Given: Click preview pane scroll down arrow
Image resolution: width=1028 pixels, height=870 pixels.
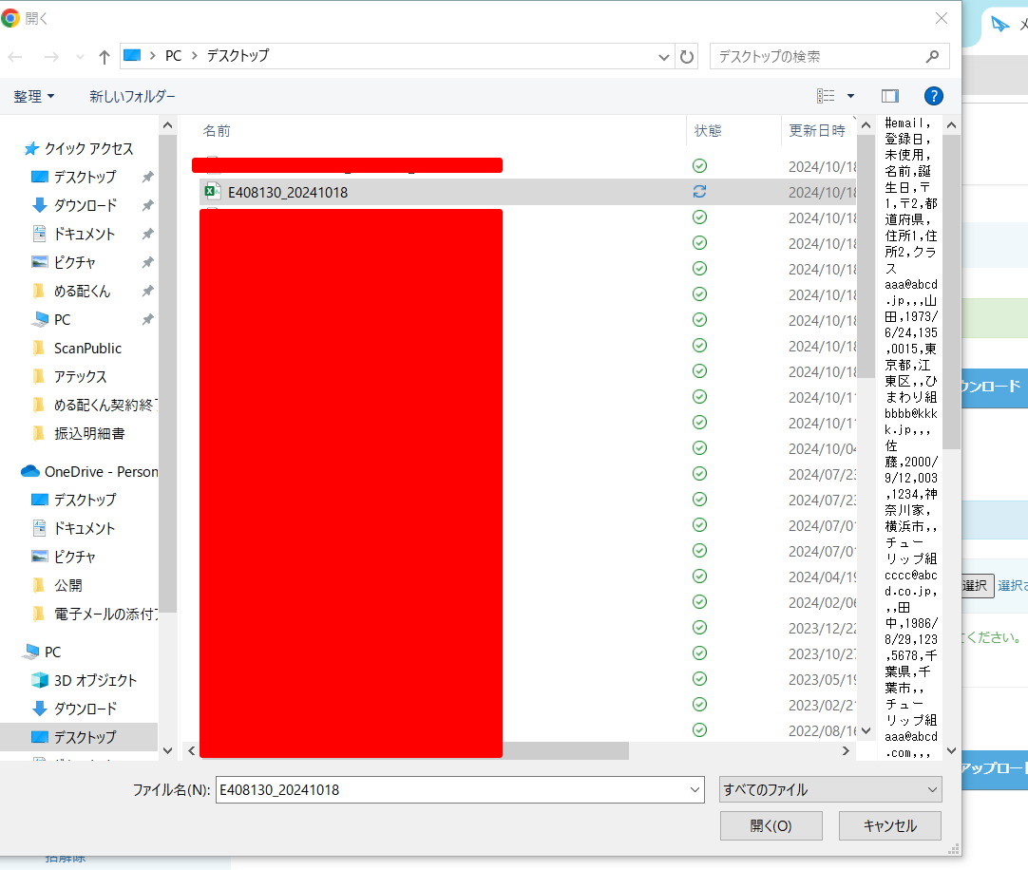Looking at the screenshot, I should point(951,750).
